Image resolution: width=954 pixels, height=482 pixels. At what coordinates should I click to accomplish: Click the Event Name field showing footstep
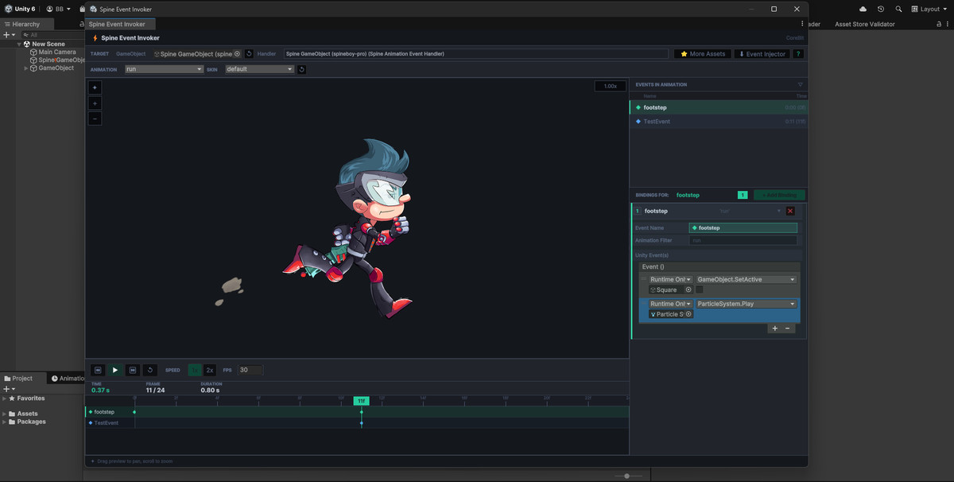click(743, 227)
